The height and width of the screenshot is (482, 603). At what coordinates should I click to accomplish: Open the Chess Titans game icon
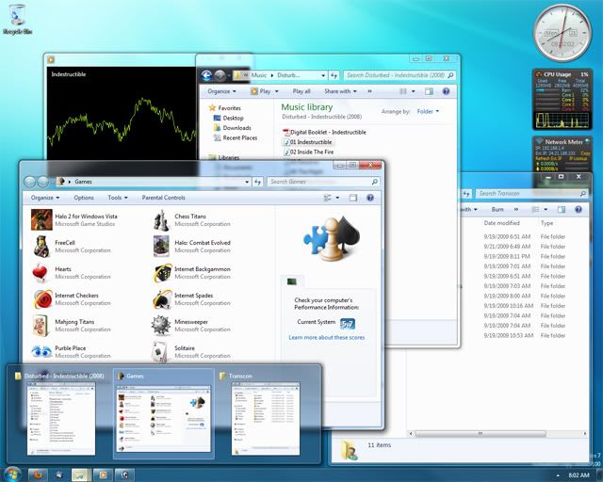click(162, 220)
